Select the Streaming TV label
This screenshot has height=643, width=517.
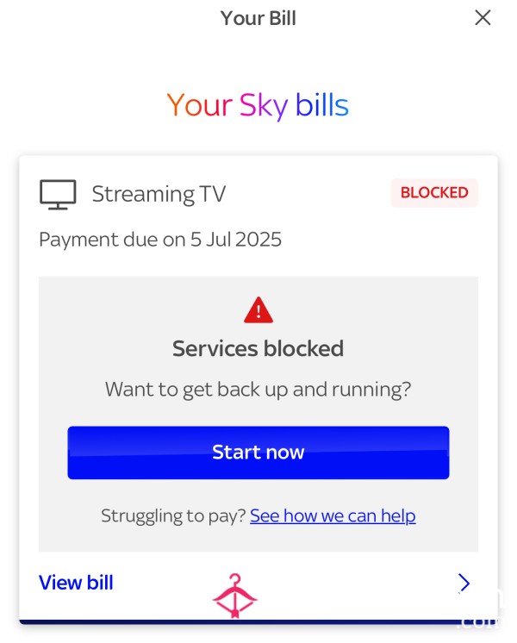(159, 194)
